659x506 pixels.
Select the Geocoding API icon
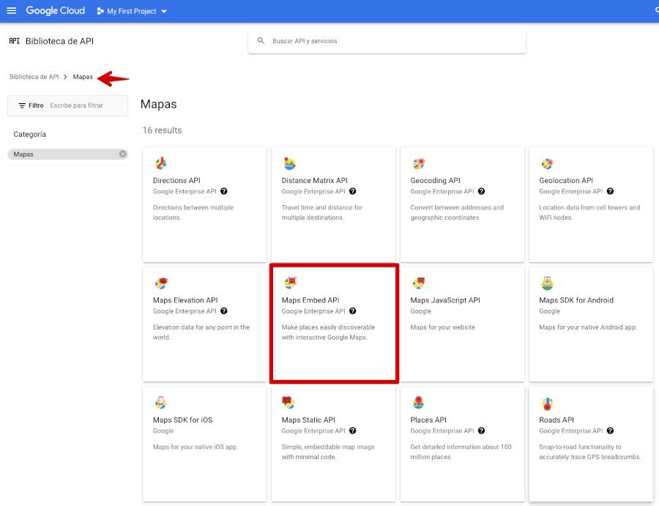(x=420, y=163)
